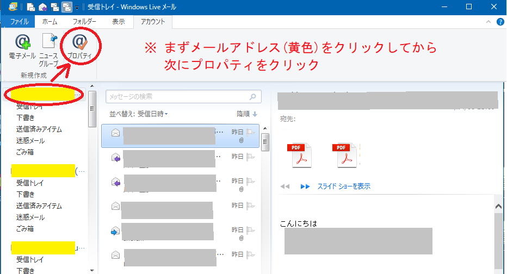The height and width of the screenshot is (274, 507).
Task: Click the highlighted sync icon beside the quick access dropdown
Action: (67, 7)
